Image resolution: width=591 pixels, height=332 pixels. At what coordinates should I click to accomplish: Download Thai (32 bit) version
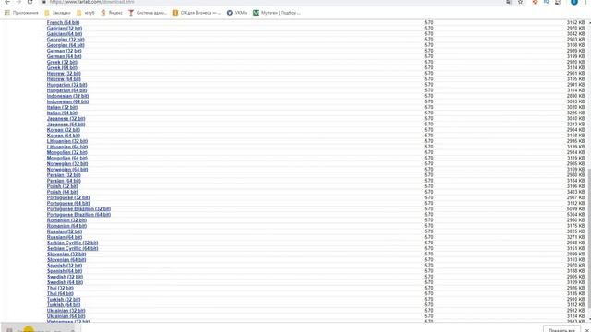coord(60,288)
